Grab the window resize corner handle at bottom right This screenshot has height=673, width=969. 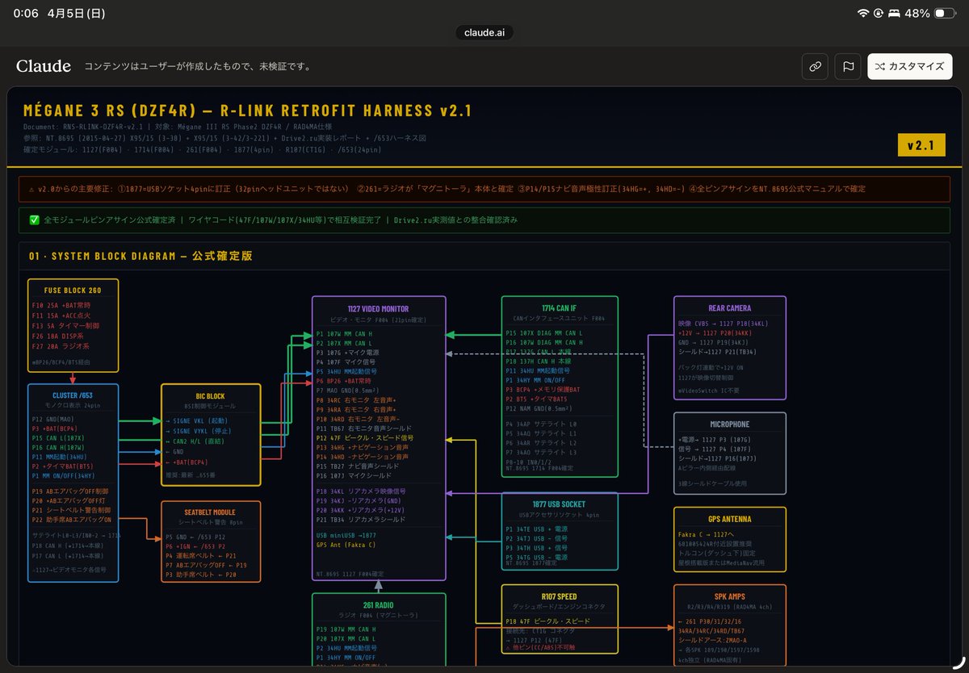957,661
